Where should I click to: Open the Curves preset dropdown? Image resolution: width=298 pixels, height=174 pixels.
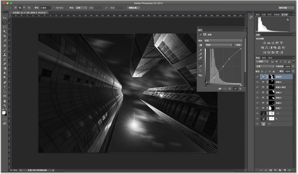223,40
